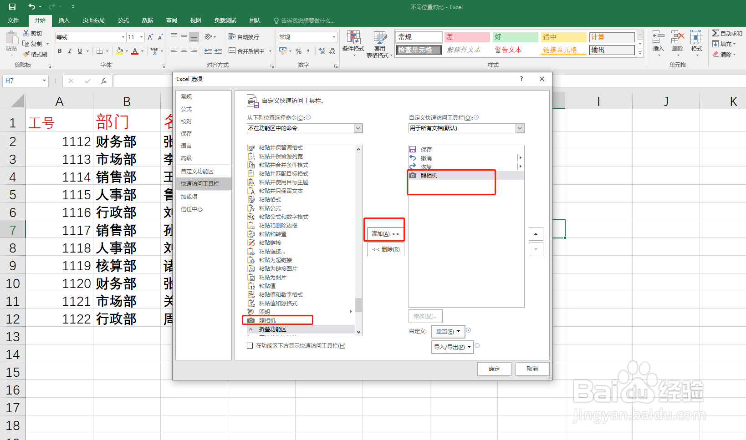The width and height of the screenshot is (746, 440).
Task: Click the Undo arrow in title bar
Action: pyautogui.click(x=31, y=6)
